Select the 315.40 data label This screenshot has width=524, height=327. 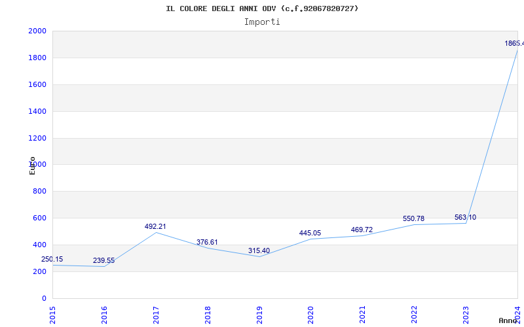click(x=259, y=250)
